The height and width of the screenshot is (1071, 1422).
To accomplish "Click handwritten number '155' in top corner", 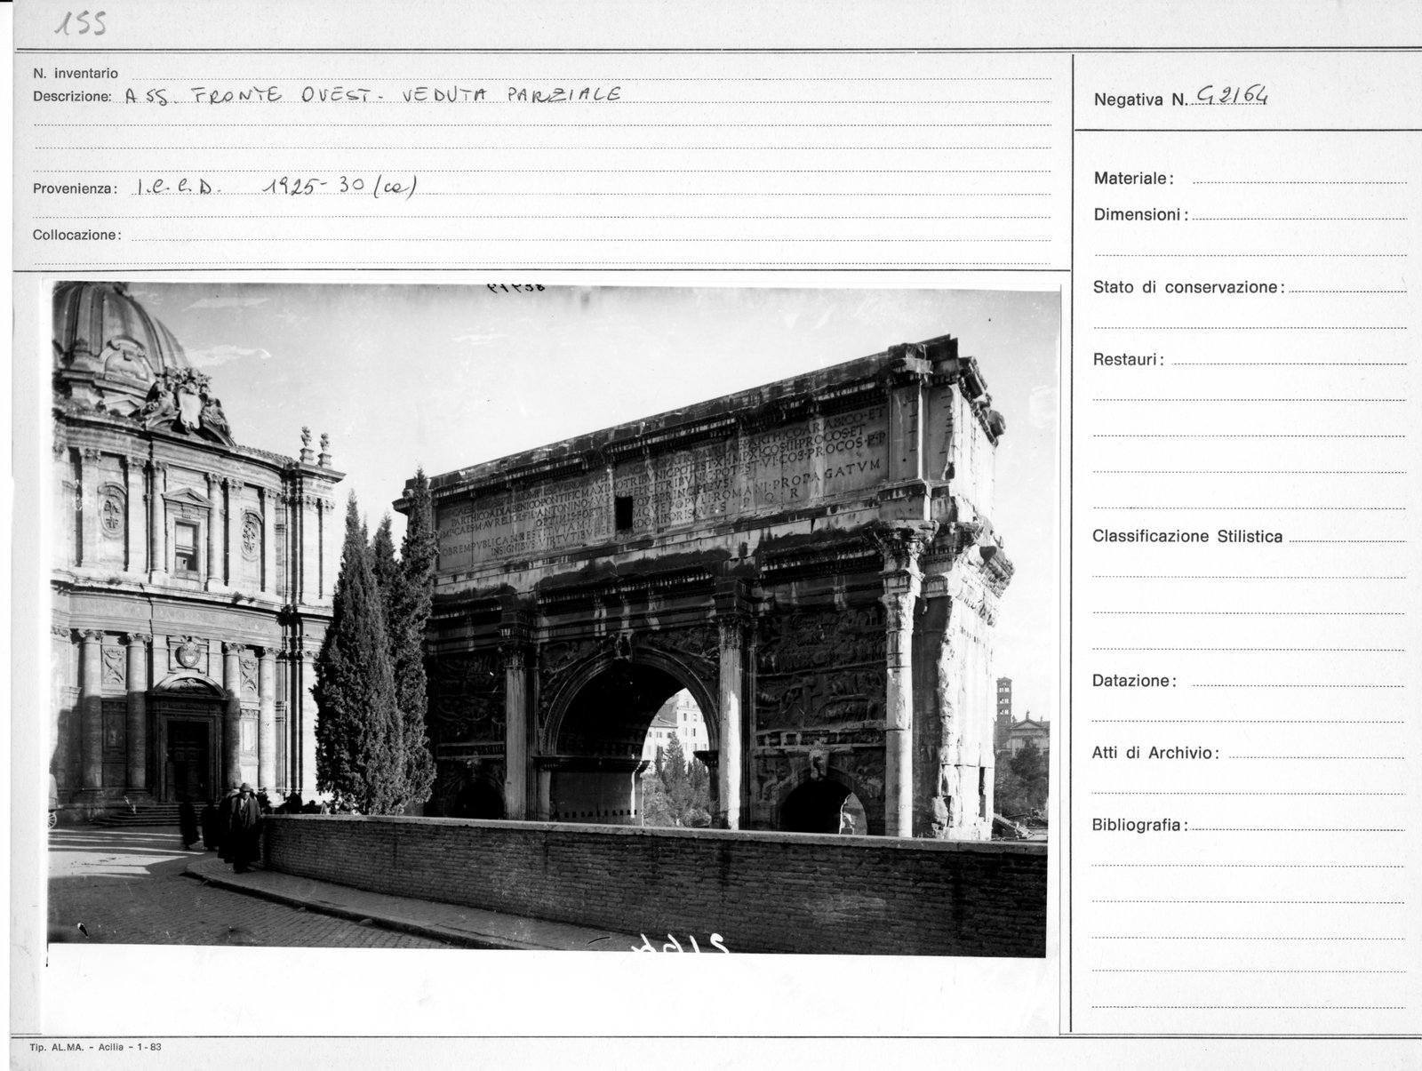I will [79, 24].
